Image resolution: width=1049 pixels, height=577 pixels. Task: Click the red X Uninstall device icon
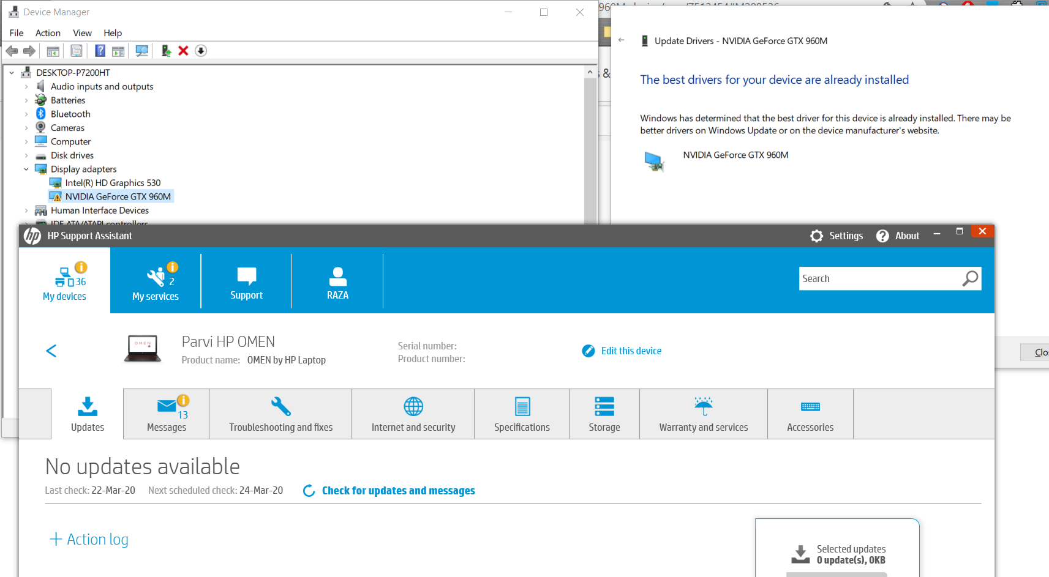pyautogui.click(x=183, y=51)
